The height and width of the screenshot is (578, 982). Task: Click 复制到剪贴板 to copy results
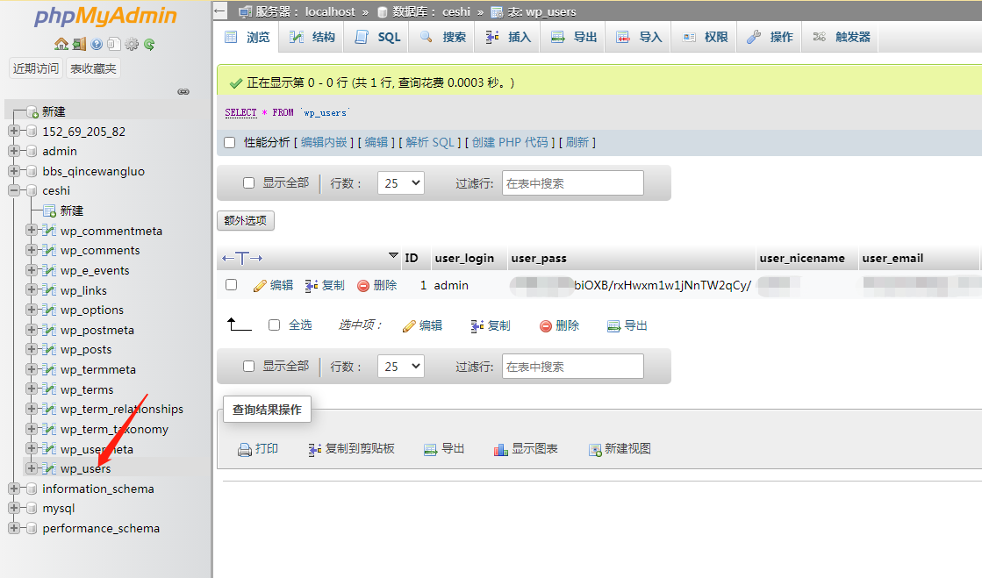click(351, 449)
